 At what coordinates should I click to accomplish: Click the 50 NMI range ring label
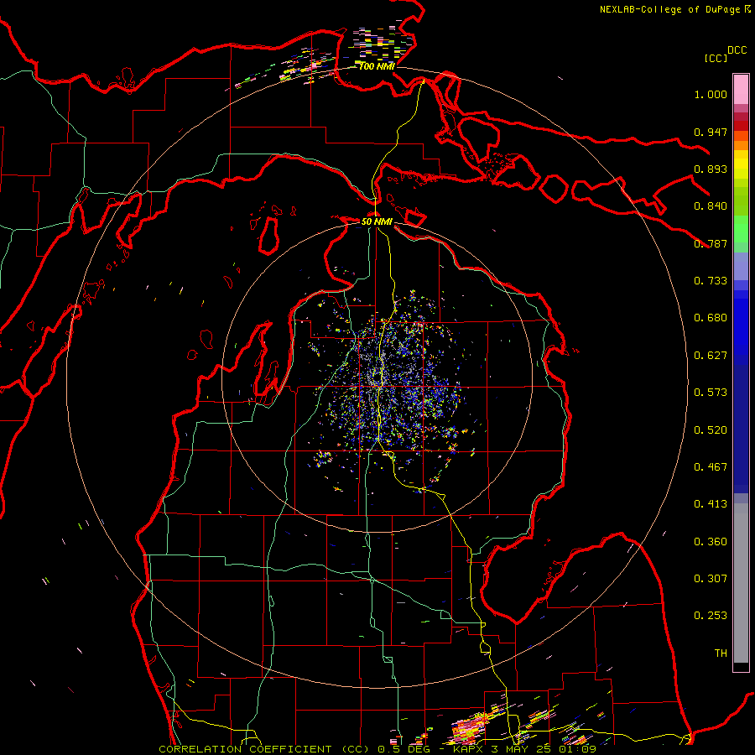pyautogui.click(x=377, y=221)
